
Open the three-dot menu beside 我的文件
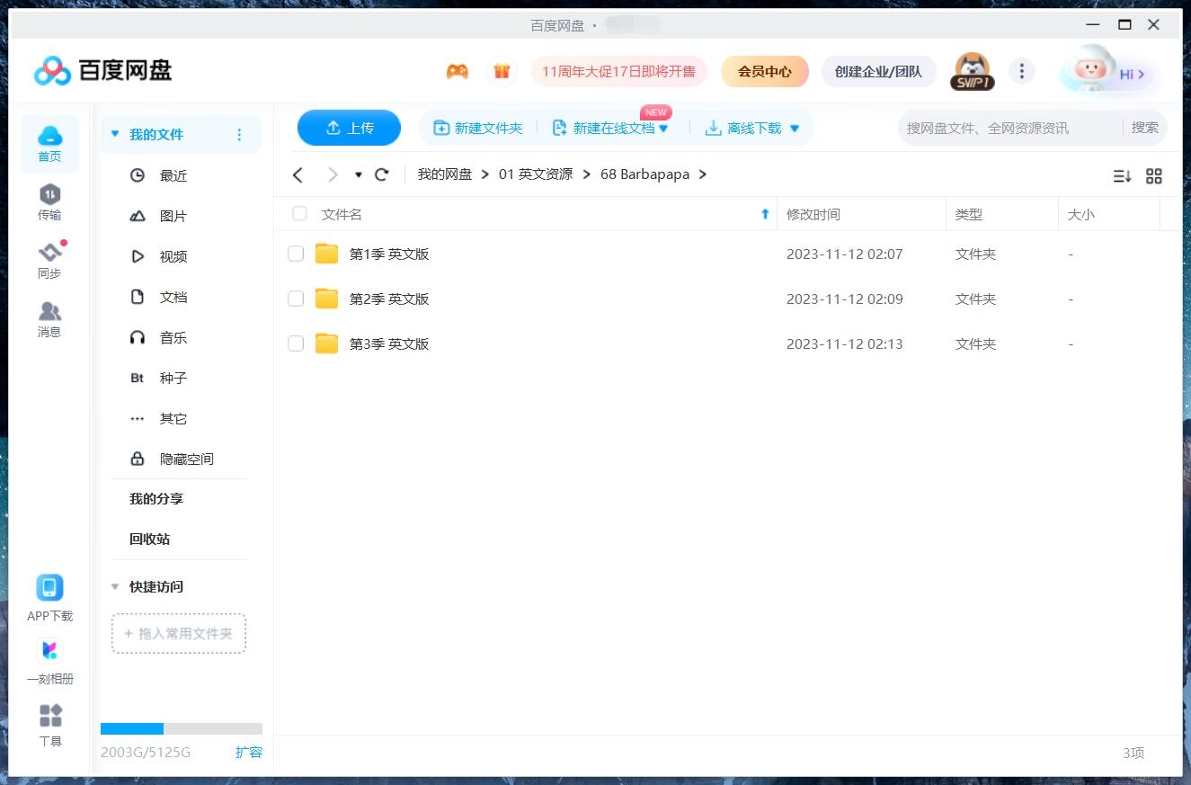[239, 133]
